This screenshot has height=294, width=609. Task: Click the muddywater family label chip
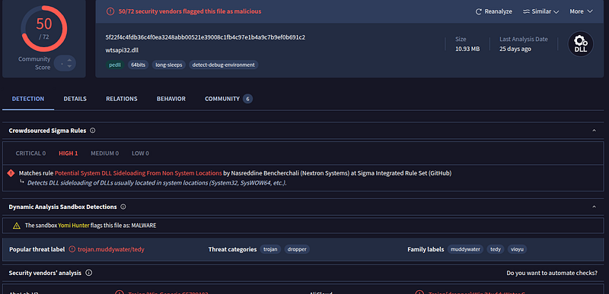point(465,249)
